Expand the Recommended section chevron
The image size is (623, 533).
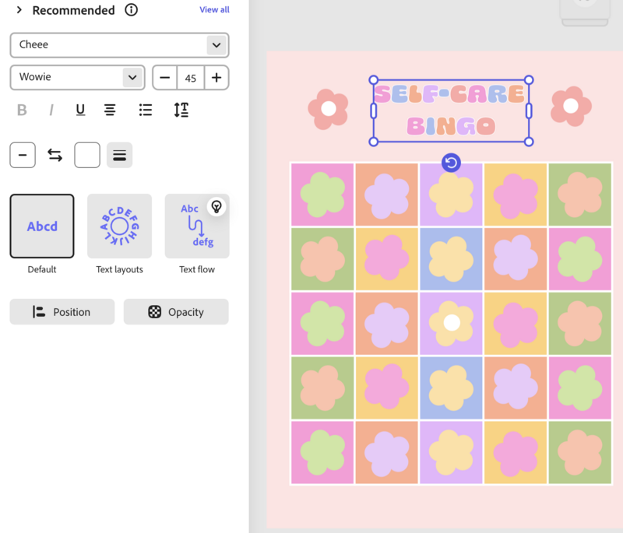(19, 10)
